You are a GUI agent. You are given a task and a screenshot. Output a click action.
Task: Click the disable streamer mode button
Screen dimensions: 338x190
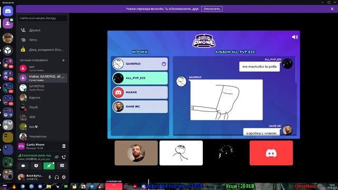click(212, 9)
